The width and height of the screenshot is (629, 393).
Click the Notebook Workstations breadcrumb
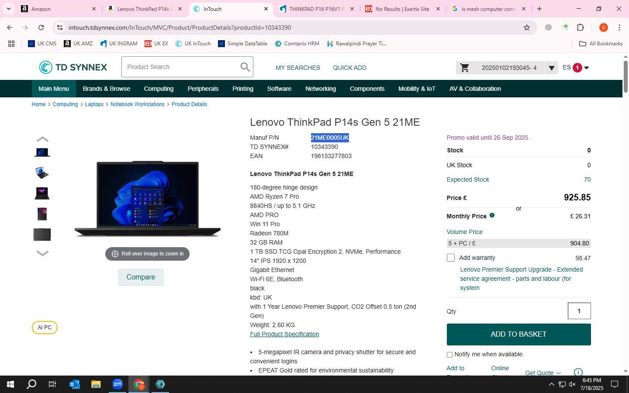click(138, 104)
